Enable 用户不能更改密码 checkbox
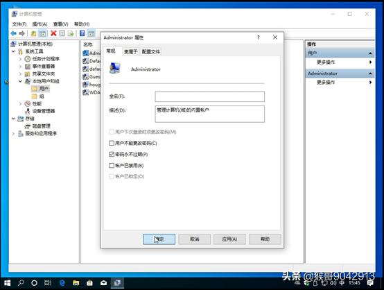Image resolution: width=384 pixels, height=290 pixels. coord(112,143)
